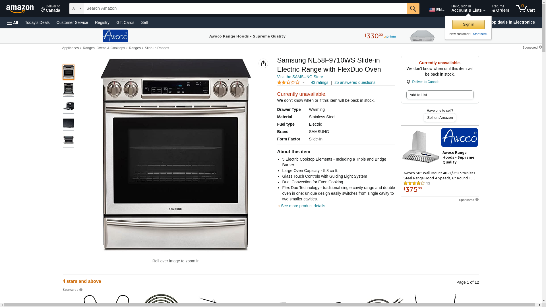546x307 pixels.
Task: Click into the Search Amazon field
Action: [x=245, y=9]
